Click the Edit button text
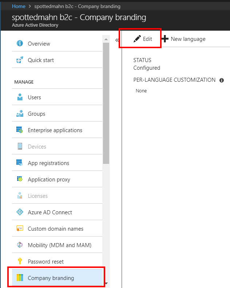230x288 pixels. pos(147,39)
